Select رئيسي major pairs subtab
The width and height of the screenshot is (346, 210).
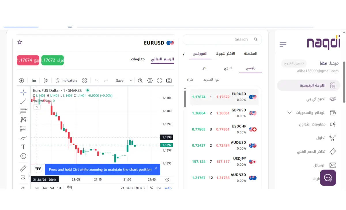(251, 68)
